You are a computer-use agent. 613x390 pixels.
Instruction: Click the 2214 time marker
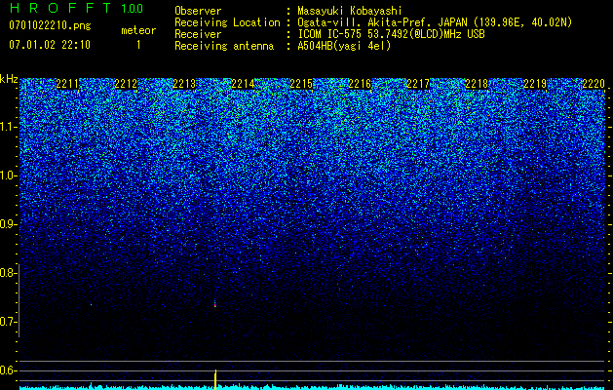pos(243,84)
